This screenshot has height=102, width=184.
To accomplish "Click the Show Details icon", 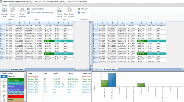I will (x=13, y=10).
